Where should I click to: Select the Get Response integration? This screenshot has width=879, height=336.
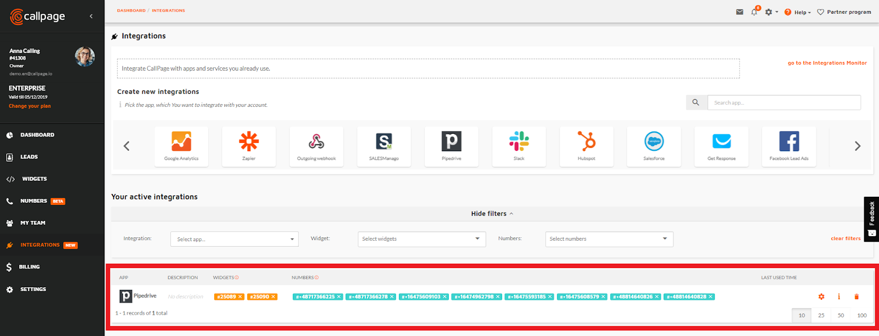[x=721, y=146]
